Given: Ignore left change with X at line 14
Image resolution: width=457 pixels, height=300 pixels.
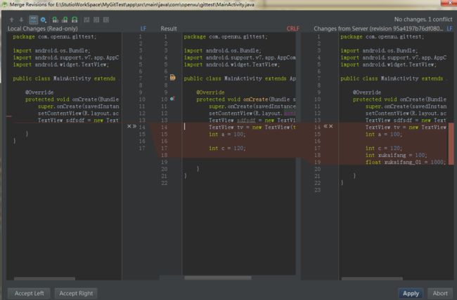Looking at the screenshot, I should pyautogui.click(x=129, y=126).
